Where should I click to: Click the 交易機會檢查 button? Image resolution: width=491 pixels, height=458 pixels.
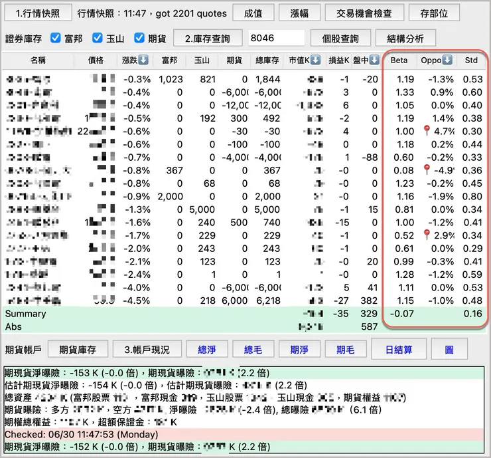[364, 13]
